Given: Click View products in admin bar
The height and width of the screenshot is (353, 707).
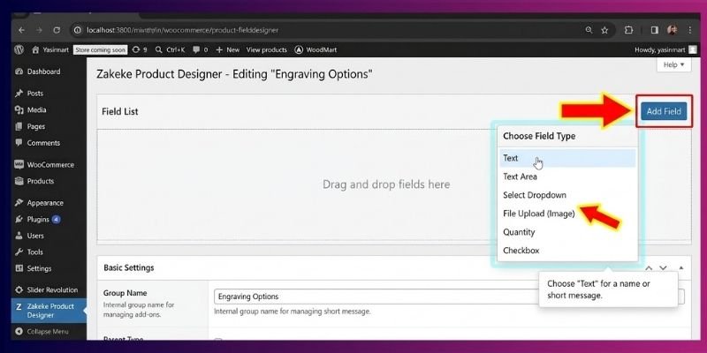Looking at the screenshot, I should coord(267,50).
